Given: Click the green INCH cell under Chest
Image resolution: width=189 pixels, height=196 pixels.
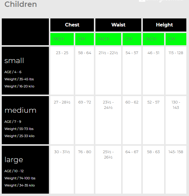Looking at the screenshot, I should click(x=62, y=39).
